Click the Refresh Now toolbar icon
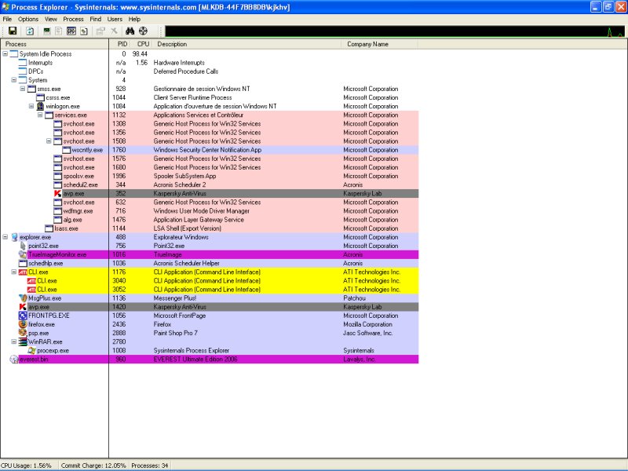 coord(30,31)
